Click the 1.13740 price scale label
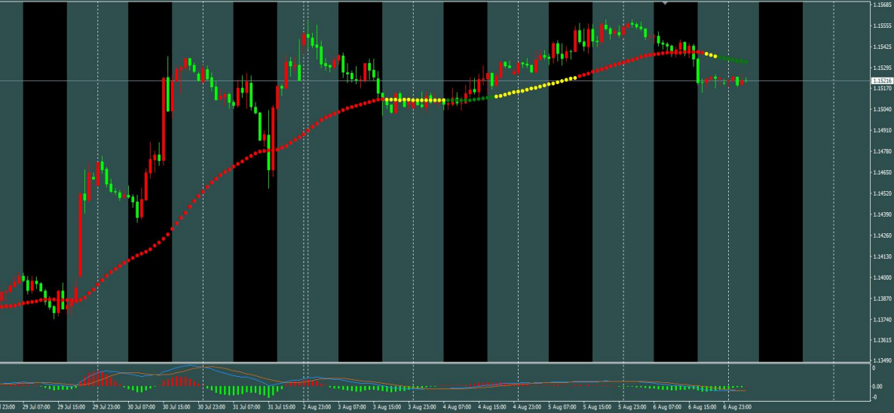 point(882,320)
